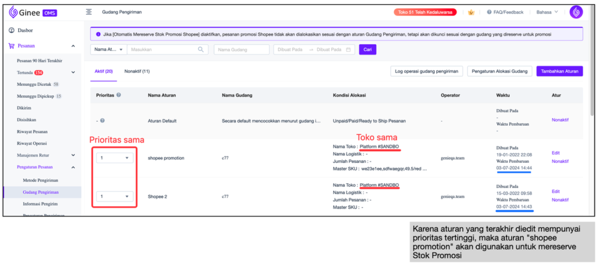Edit the Shopee 2 rule
The height and width of the screenshot is (265, 598).
pyautogui.click(x=556, y=191)
